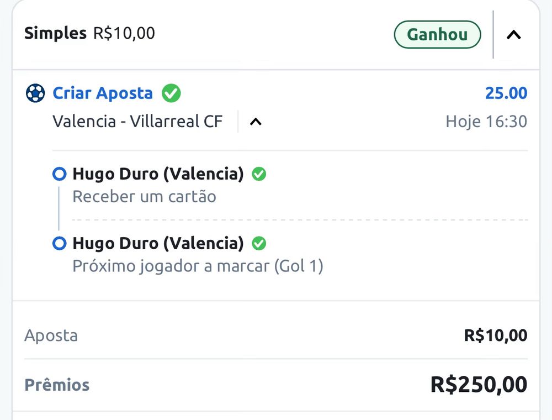This screenshot has height=420, width=552.
Task: Click the Prêmios R$250,00 amount
Action: 479,385
